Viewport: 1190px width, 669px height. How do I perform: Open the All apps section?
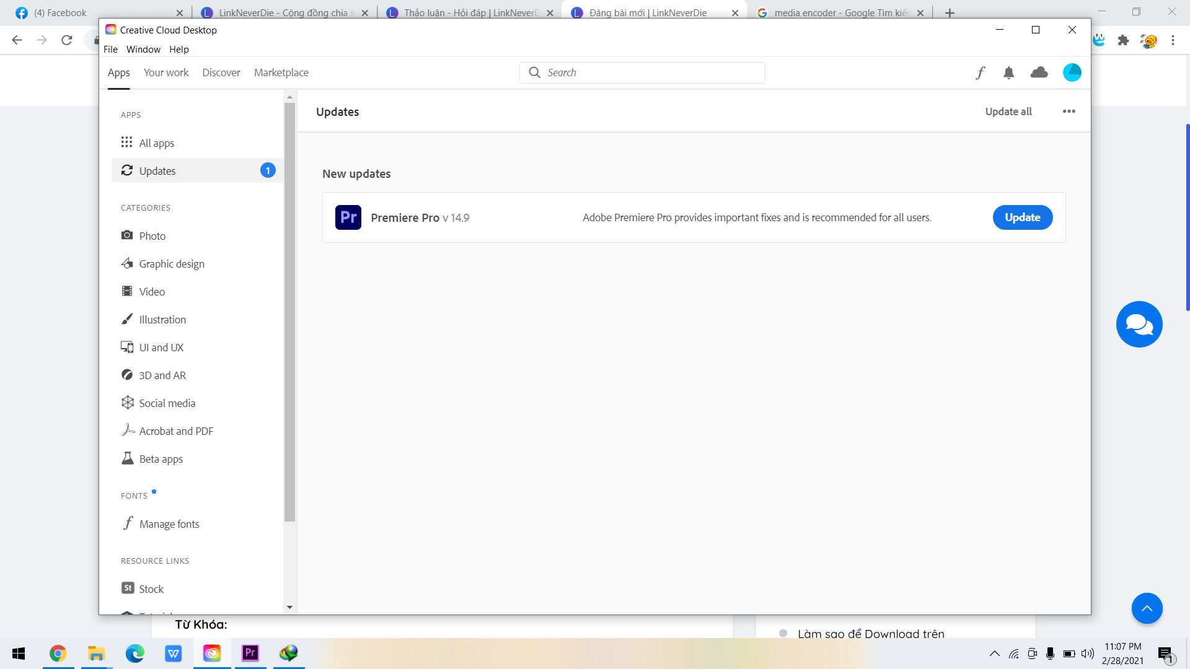tap(156, 142)
